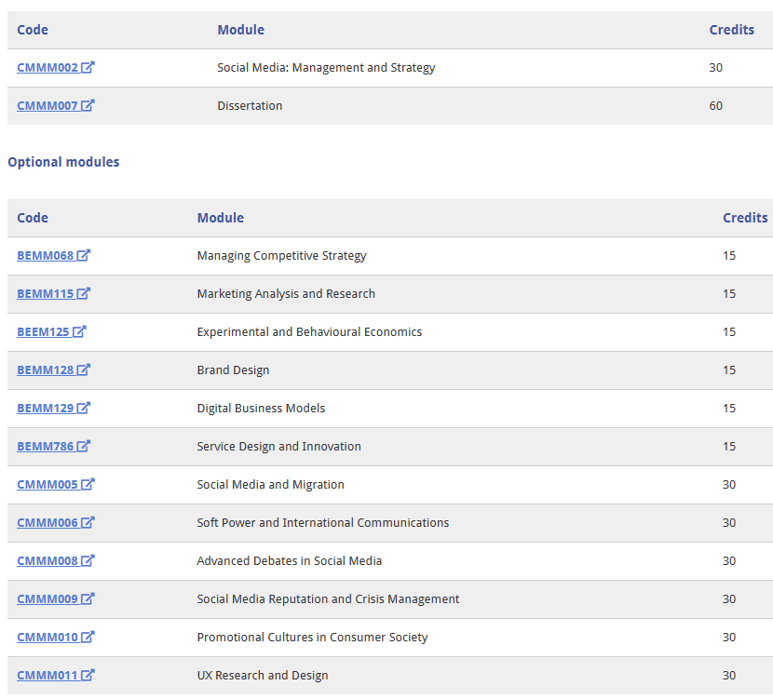Open external-link icon beside CMMM009
773x699 pixels.
[88, 598]
